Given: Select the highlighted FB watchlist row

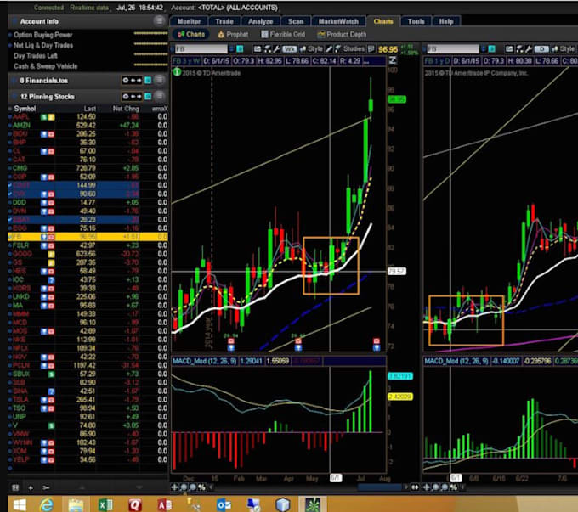Looking at the screenshot, I should pos(88,237).
